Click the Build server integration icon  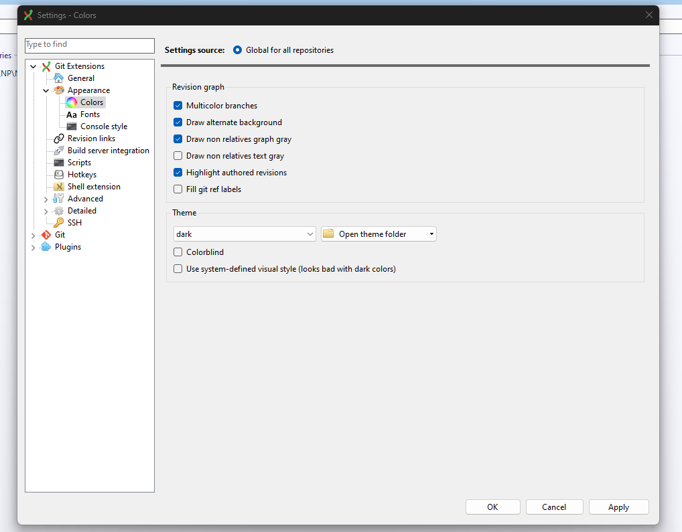[x=59, y=151]
